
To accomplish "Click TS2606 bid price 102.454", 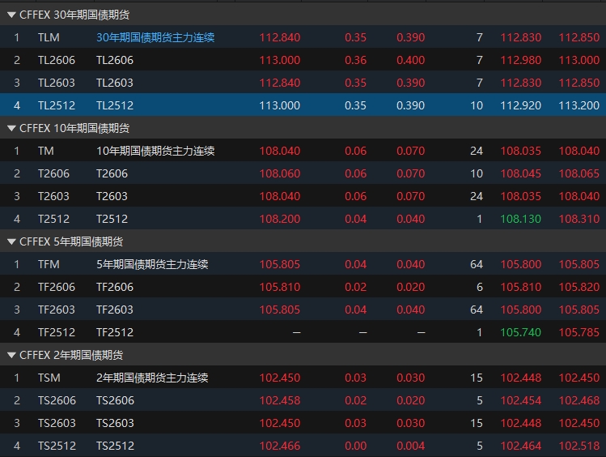I will coord(521,400).
